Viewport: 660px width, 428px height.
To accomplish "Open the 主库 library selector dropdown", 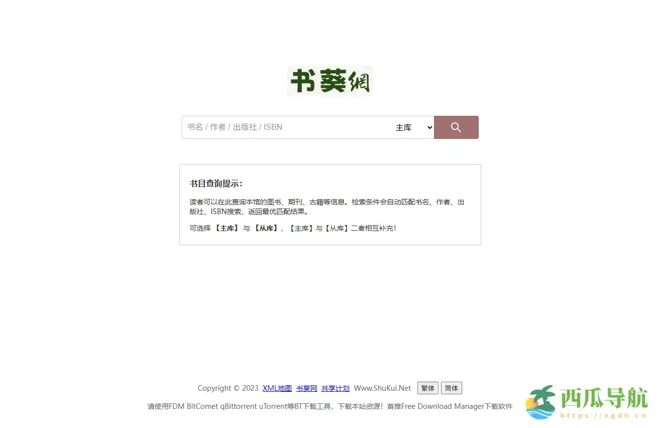I will 412,127.
